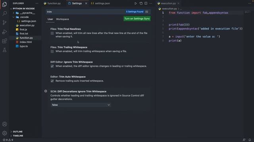Image resolution: width=254 pixels, height=142 pixels.
Task: Click errors and warnings status bar indicator
Action: point(8,140)
